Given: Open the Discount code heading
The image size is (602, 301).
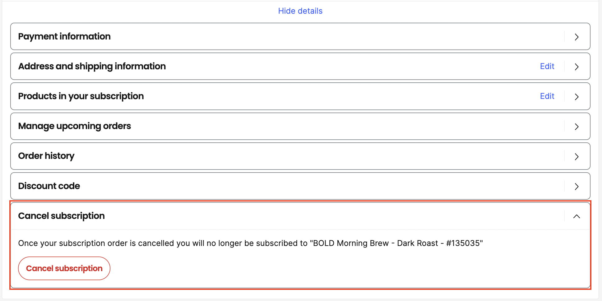Looking at the screenshot, I should pos(49,186).
